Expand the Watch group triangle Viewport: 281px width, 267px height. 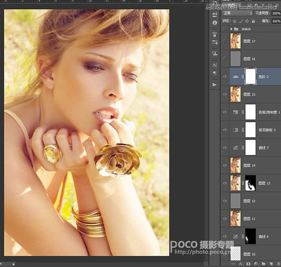[x=231, y=29]
